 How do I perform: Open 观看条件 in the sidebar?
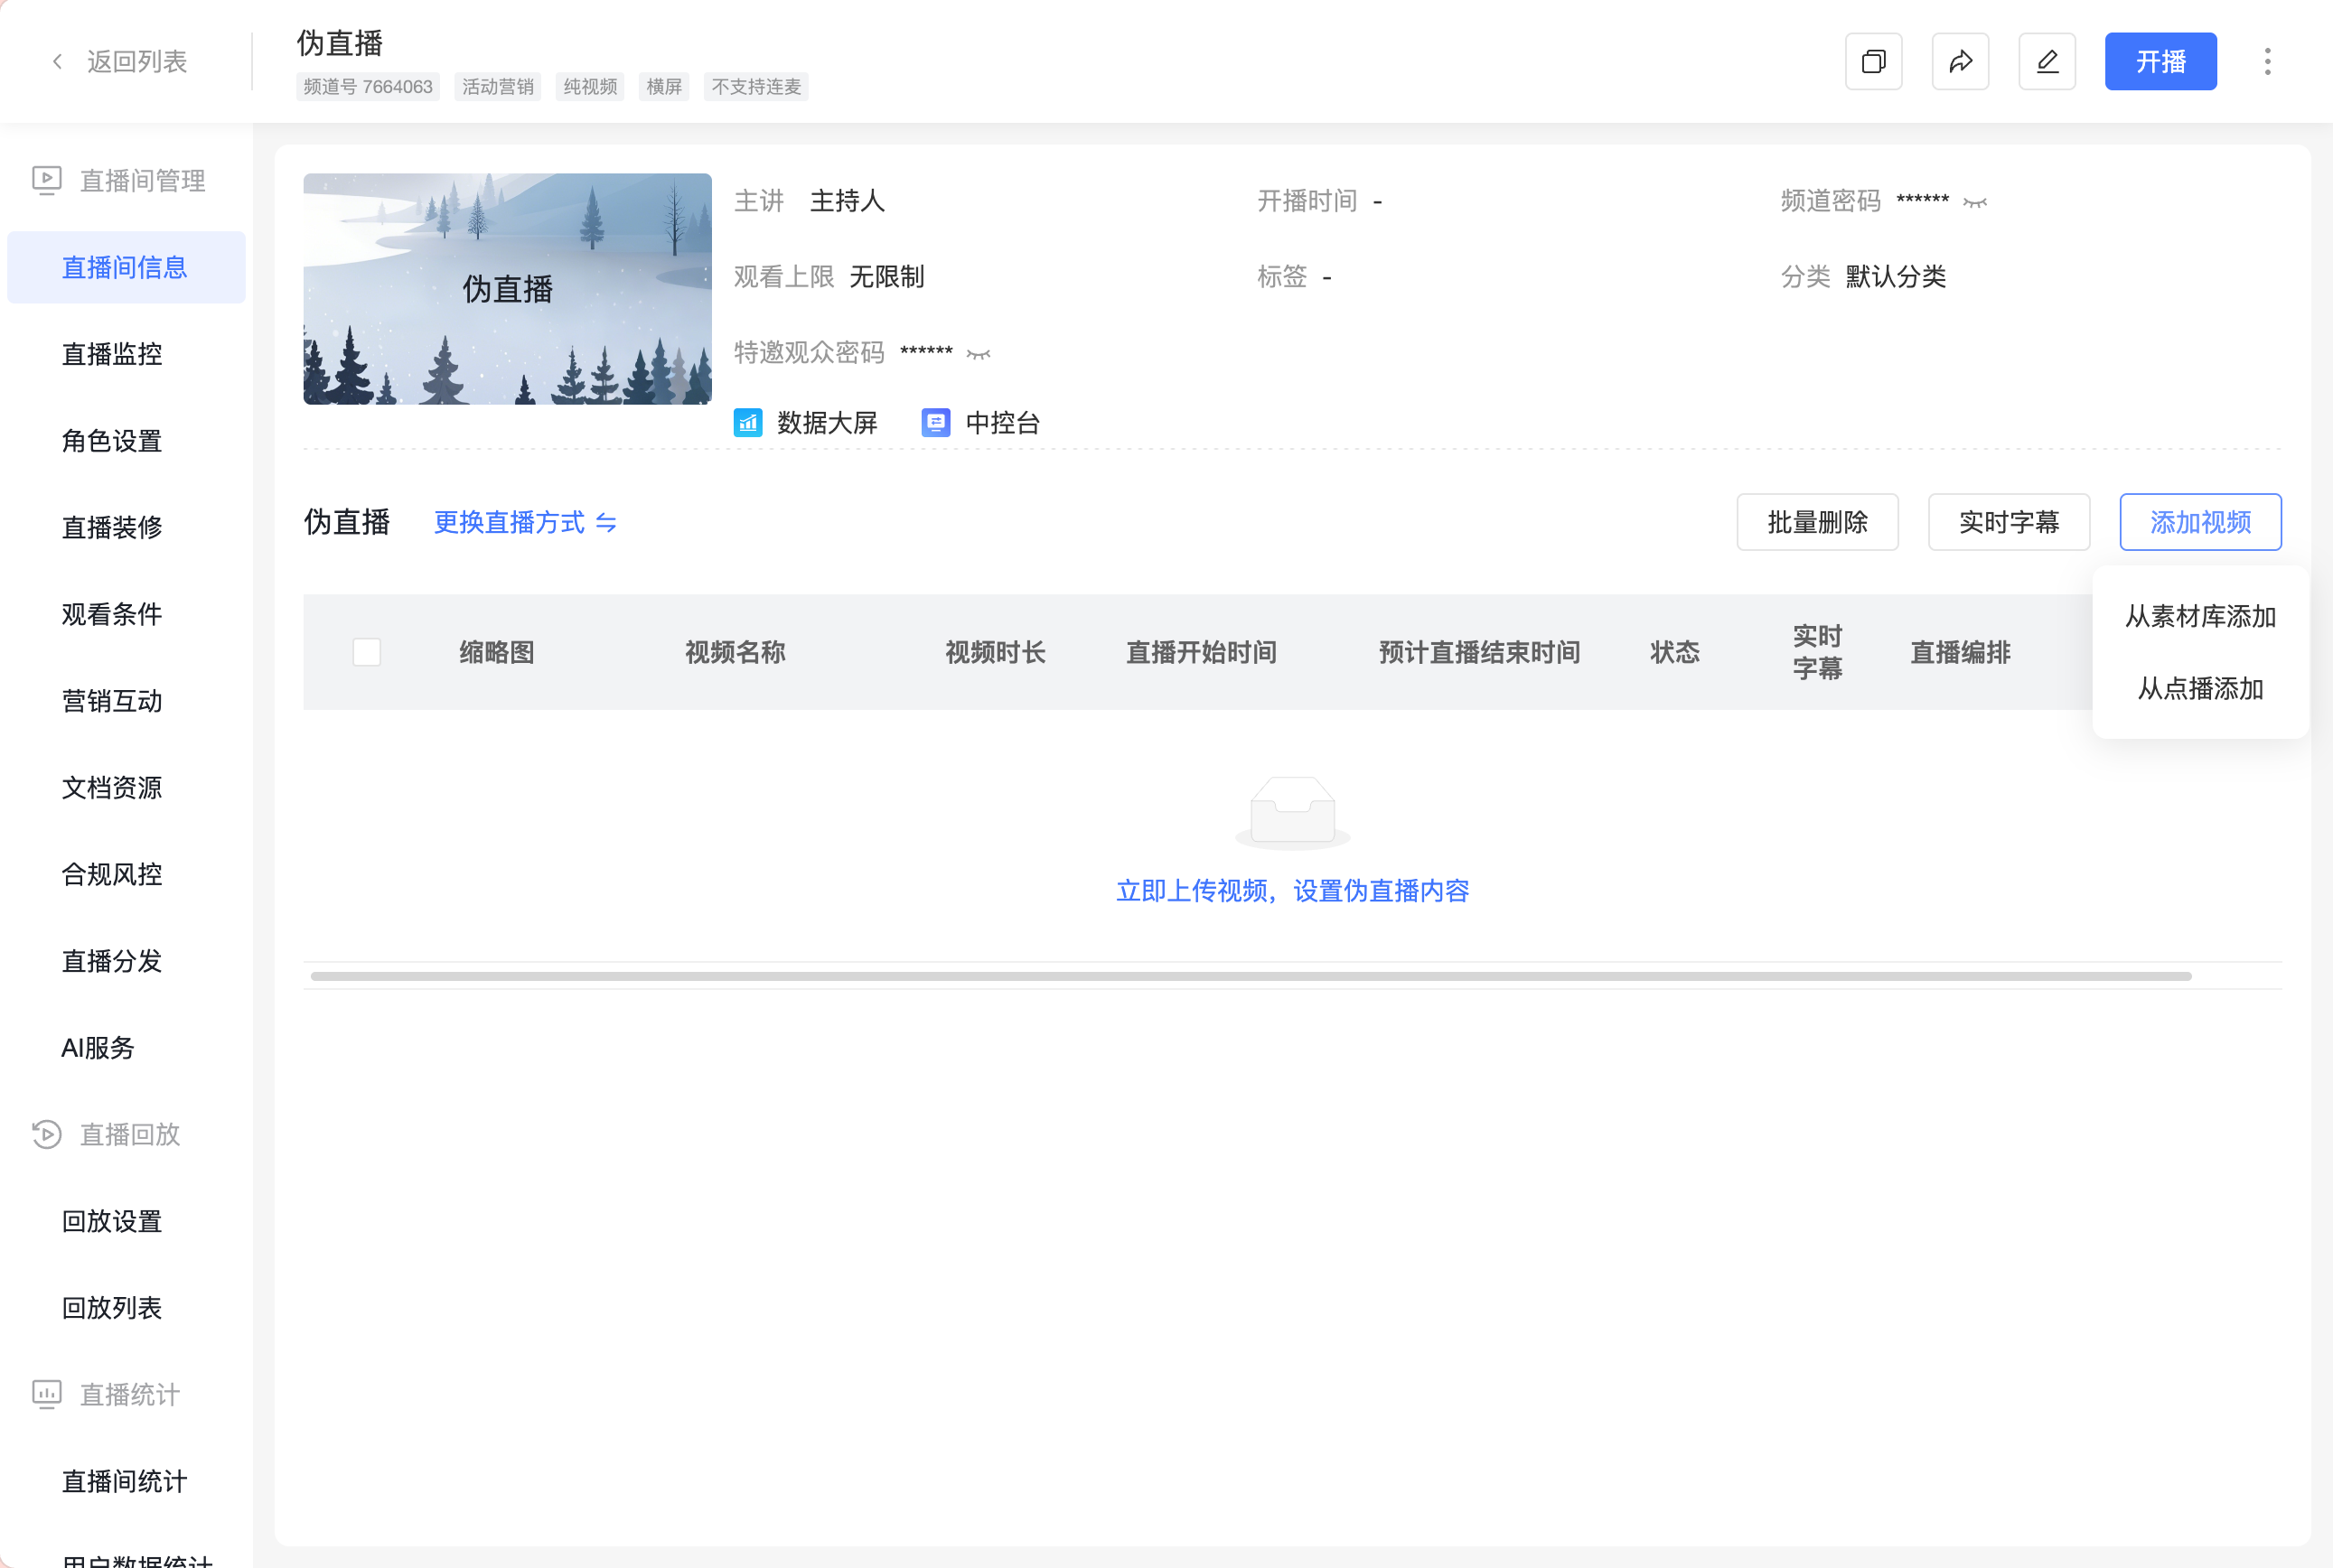click(x=112, y=614)
